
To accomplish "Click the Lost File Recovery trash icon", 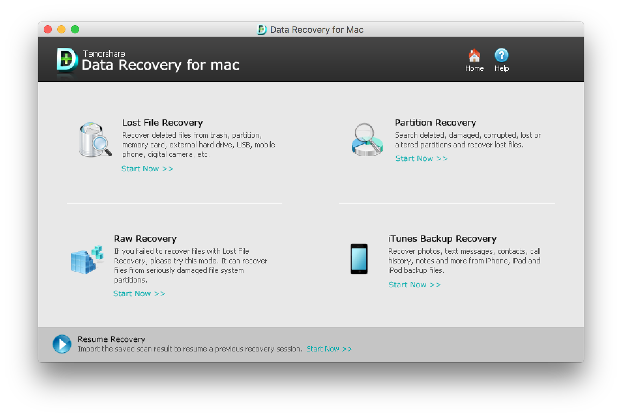I will coord(95,140).
